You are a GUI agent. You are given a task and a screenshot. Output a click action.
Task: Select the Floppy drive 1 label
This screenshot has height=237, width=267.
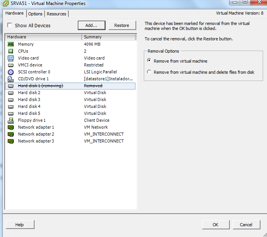[32, 120]
